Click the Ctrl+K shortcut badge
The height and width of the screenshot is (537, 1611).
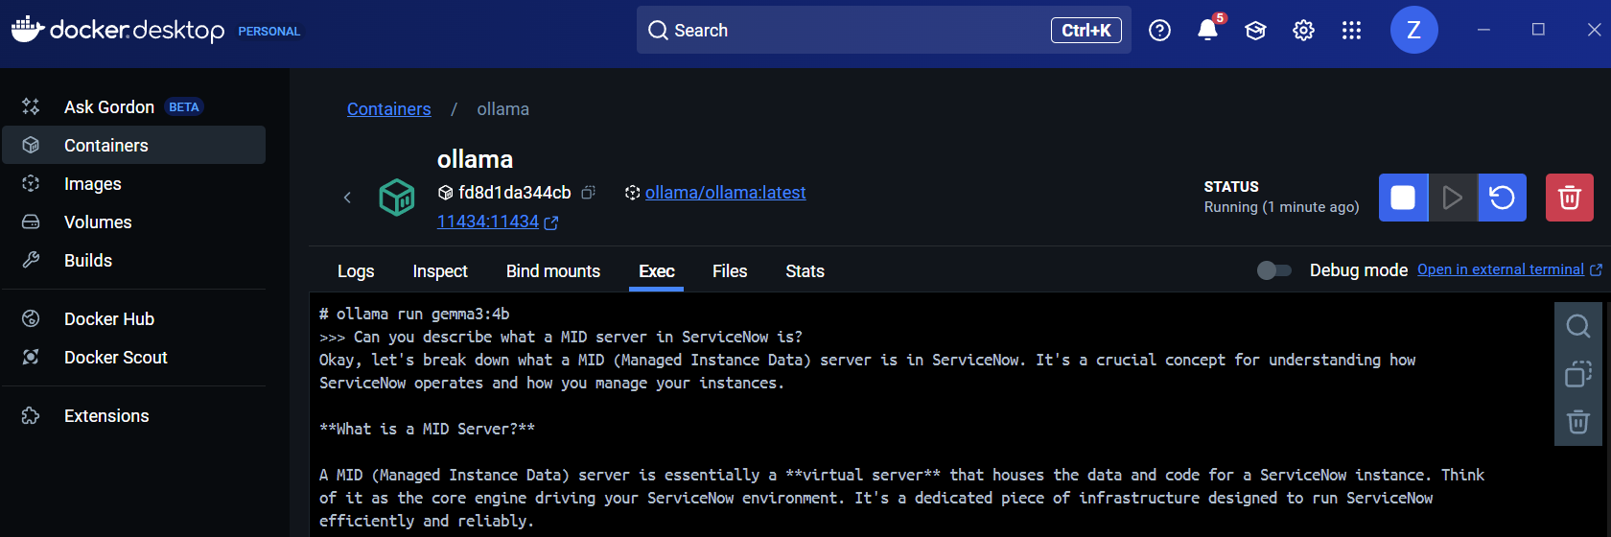[x=1086, y=30]
